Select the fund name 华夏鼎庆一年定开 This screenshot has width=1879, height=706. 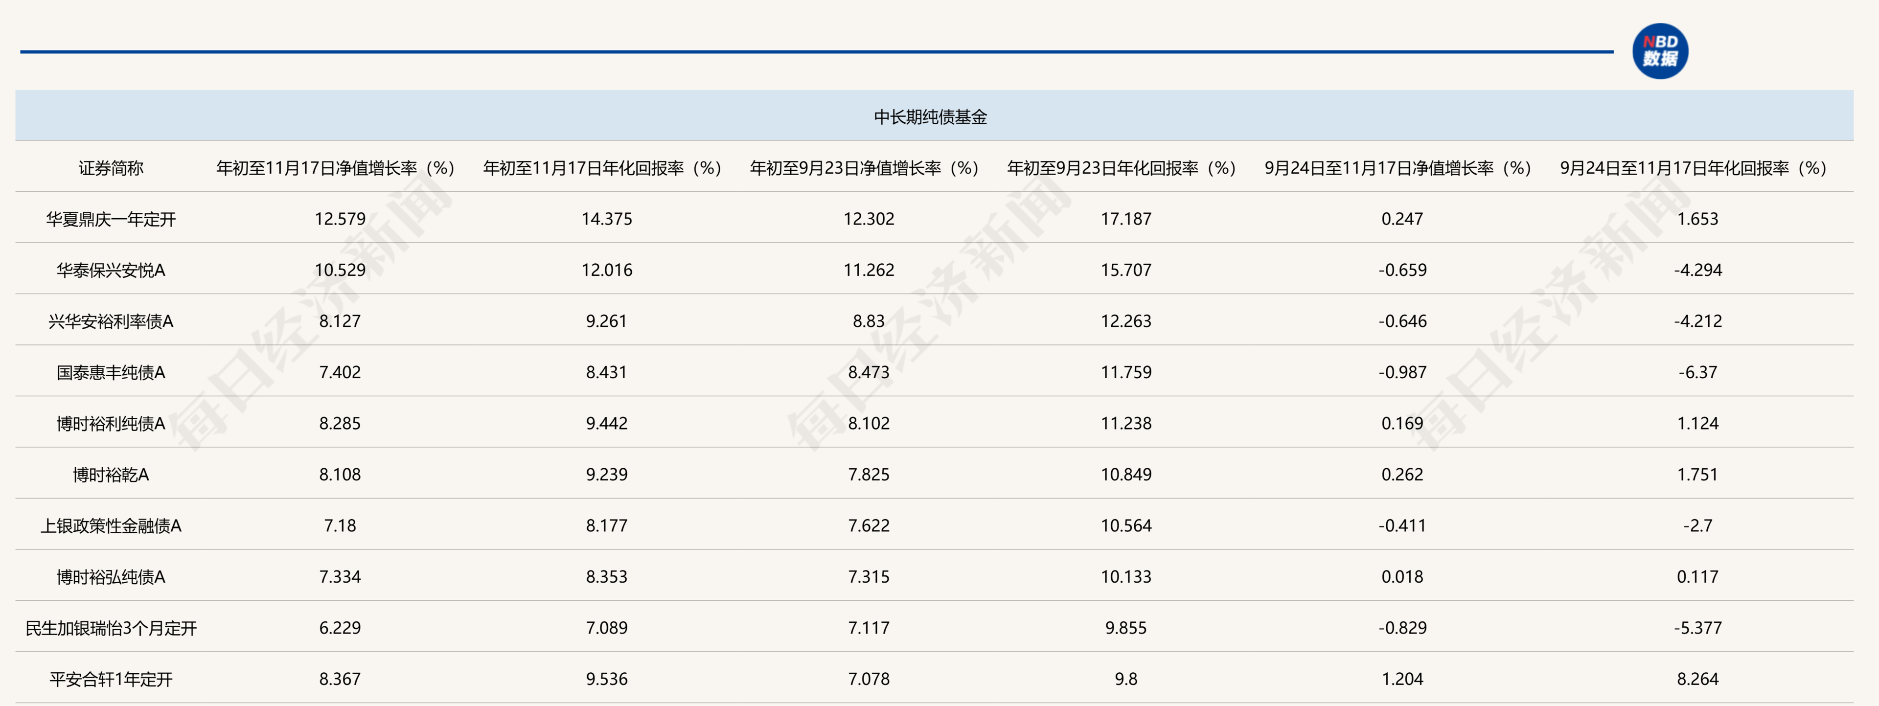pyautogui.click(x=111, y=219)
